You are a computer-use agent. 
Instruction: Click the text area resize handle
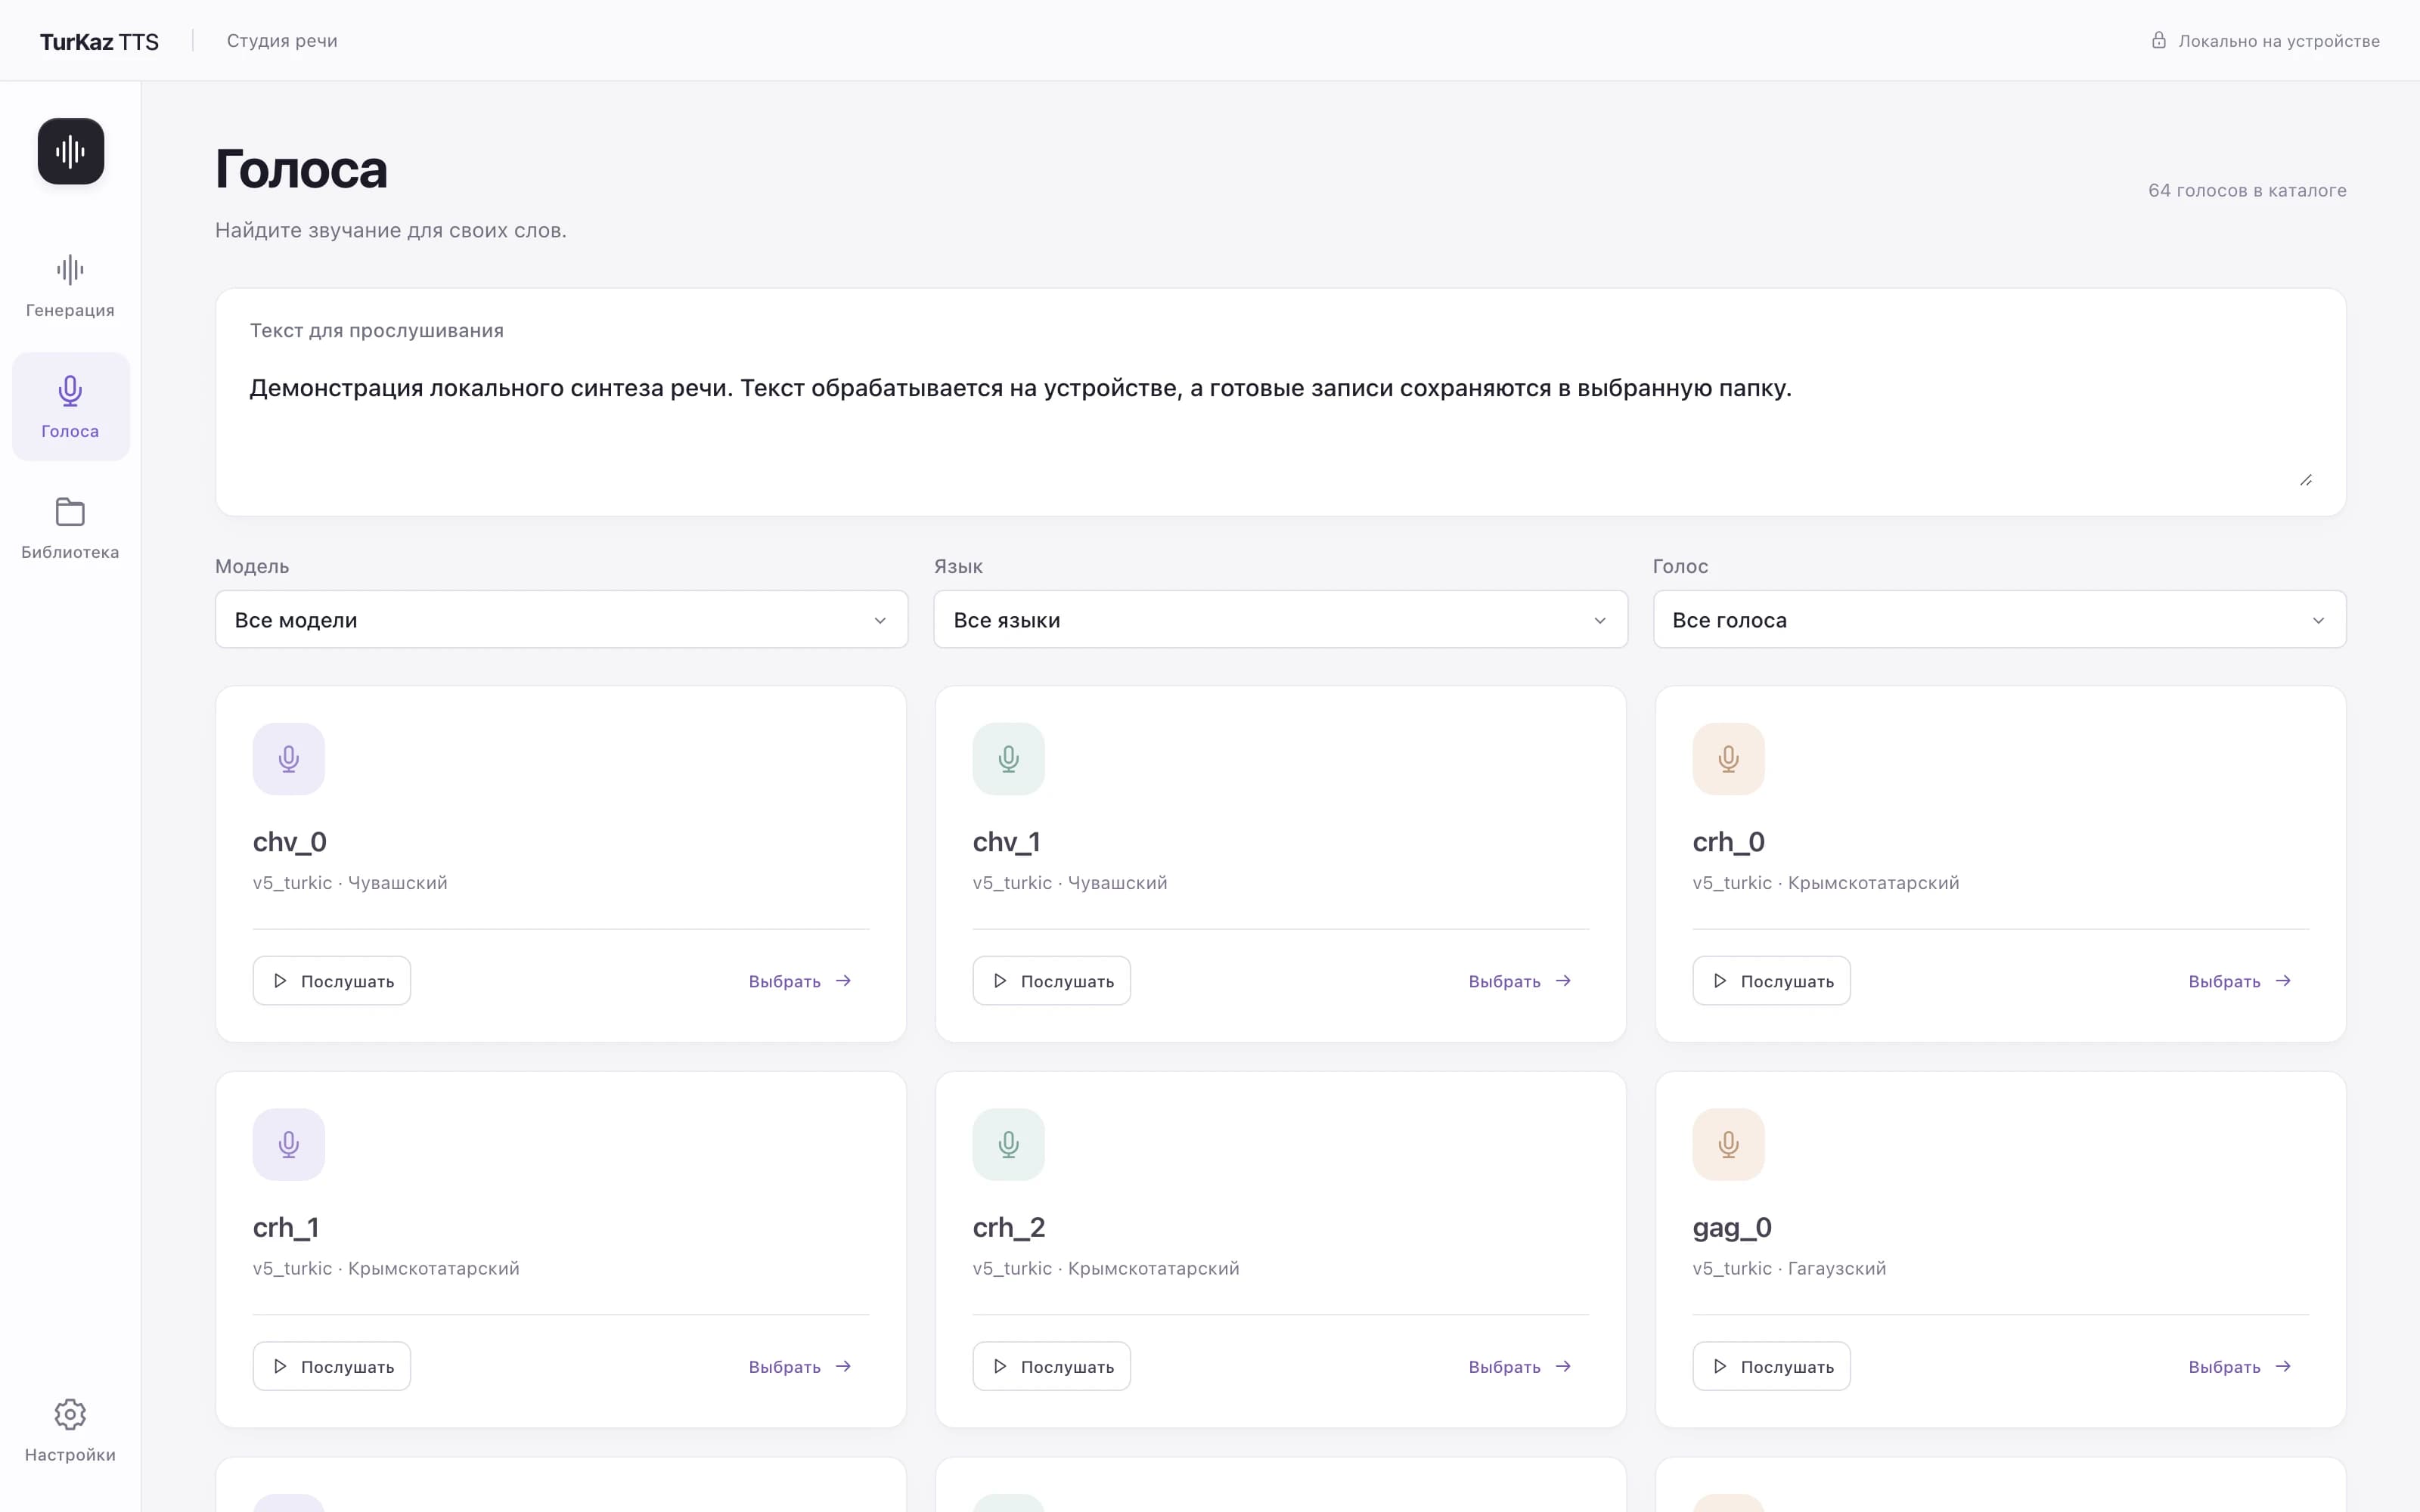pos(2305,480)
